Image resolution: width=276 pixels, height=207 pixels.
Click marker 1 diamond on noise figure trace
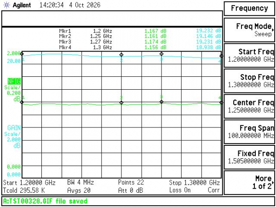(x=22, y=102)
